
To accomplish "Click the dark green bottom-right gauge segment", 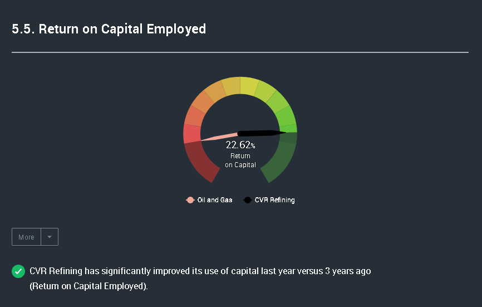I will coord(278,161).
